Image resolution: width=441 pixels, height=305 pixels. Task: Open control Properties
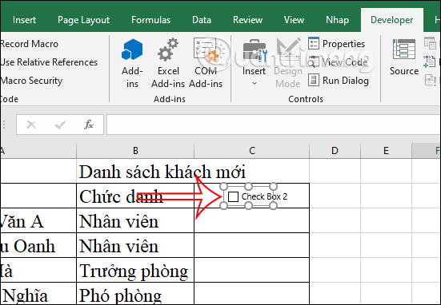(336, 43)
